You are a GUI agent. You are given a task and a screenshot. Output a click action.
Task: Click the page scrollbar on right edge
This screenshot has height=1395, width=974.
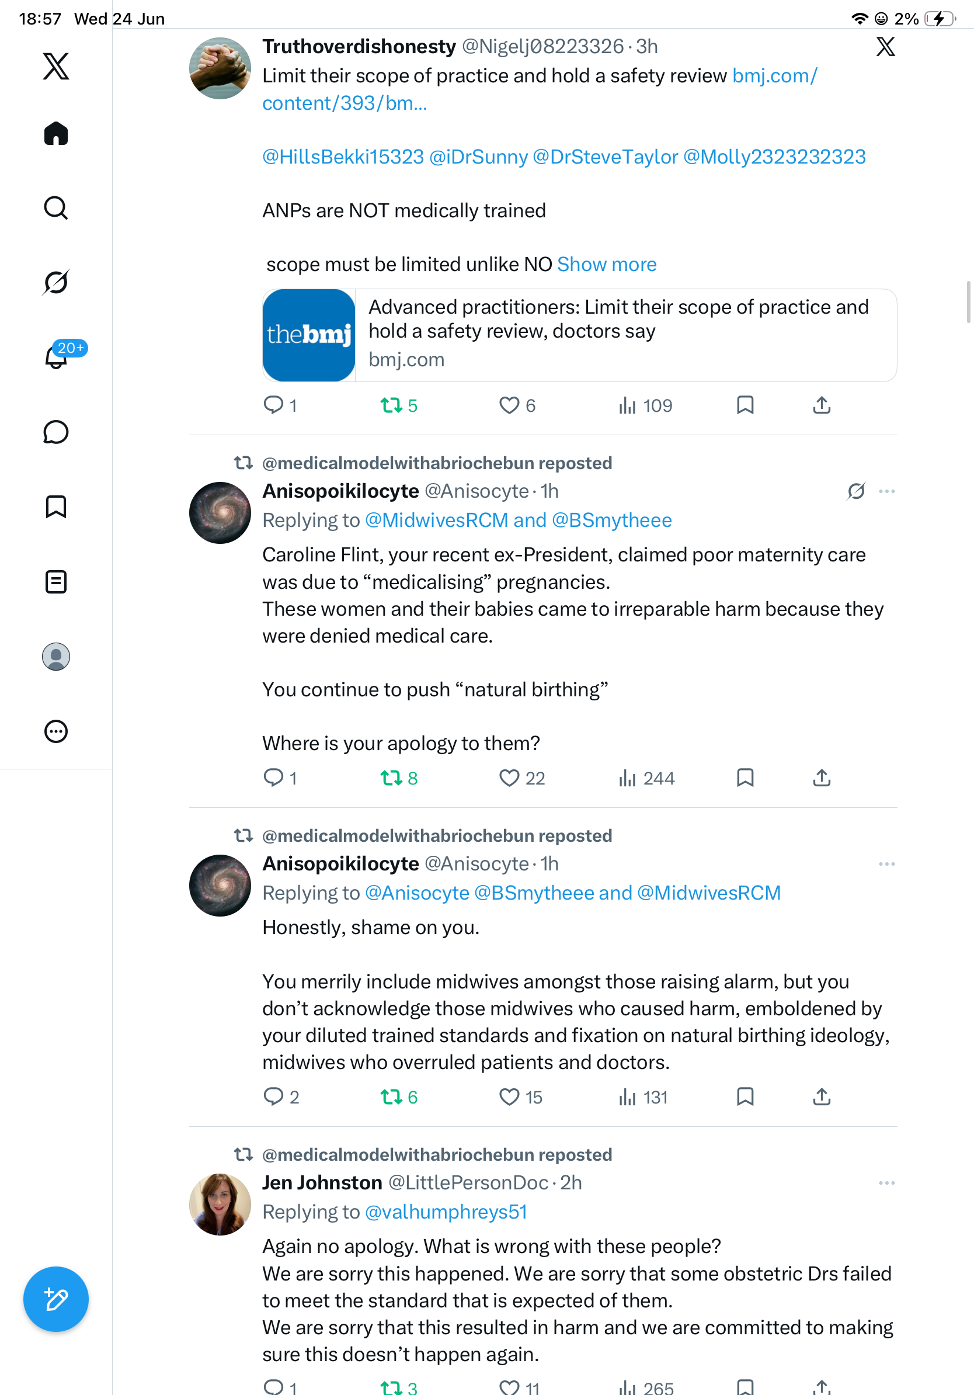[x=969, y=303]
